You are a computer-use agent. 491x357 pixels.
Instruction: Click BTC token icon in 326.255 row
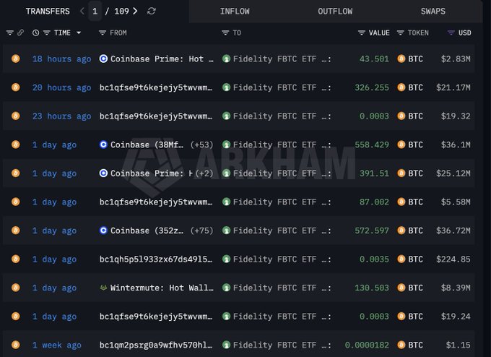pyautogui.click(x=401, y=87)
